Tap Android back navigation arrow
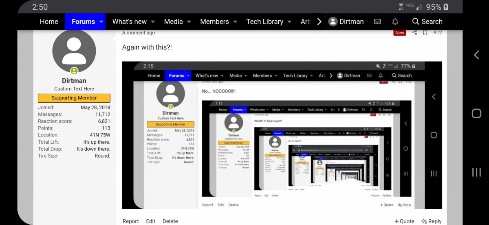This screenshot has height=225, width=489. tap(476, 55)
